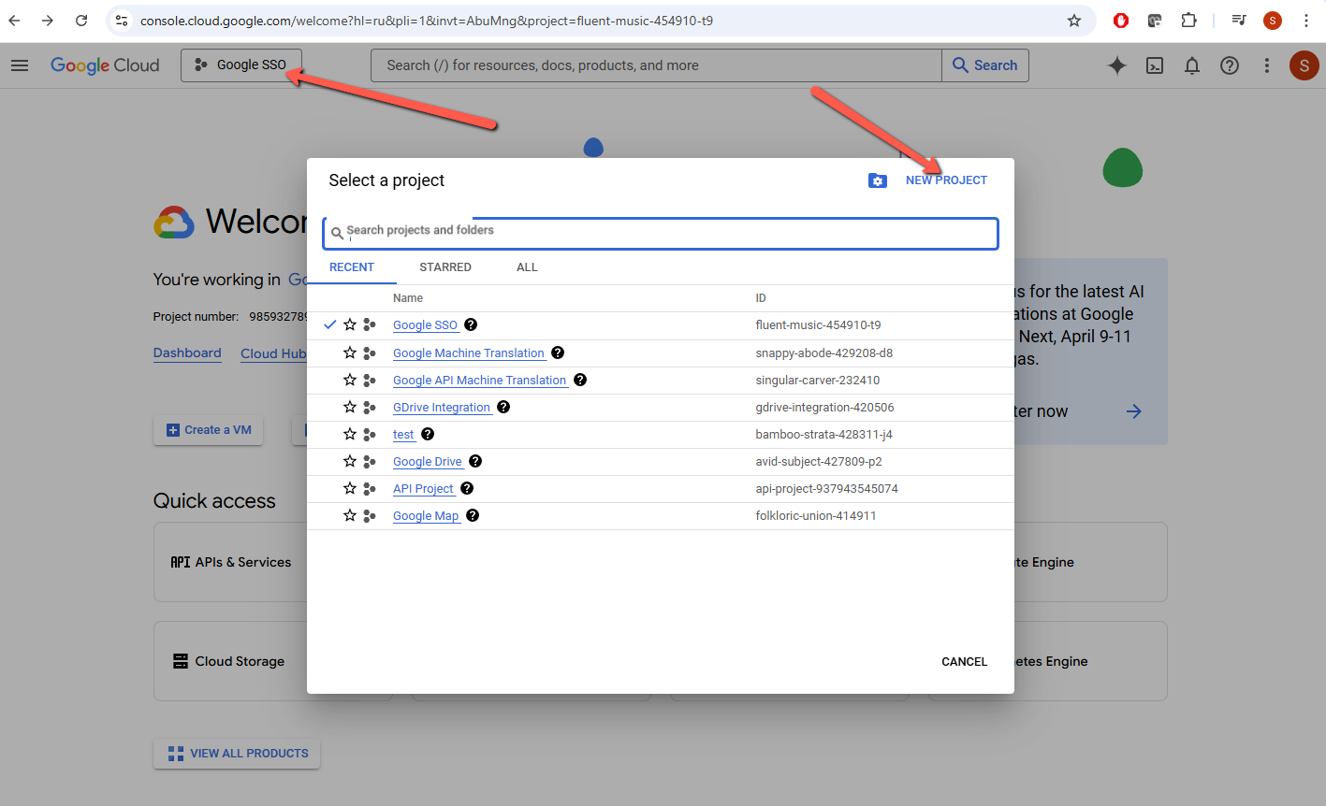Click the manage resources folder icon
The height and width of the screenshot is (806, 1326).
pos(877,180)
